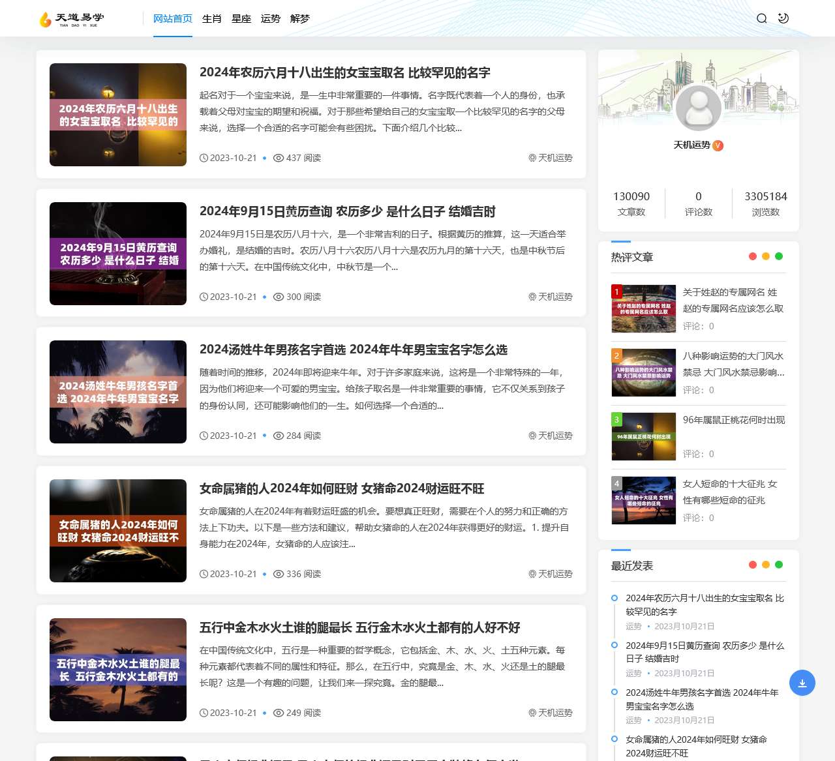Open the 生肖 menu item
This screenshot has width=835, height=761.
tap(212, 19)
